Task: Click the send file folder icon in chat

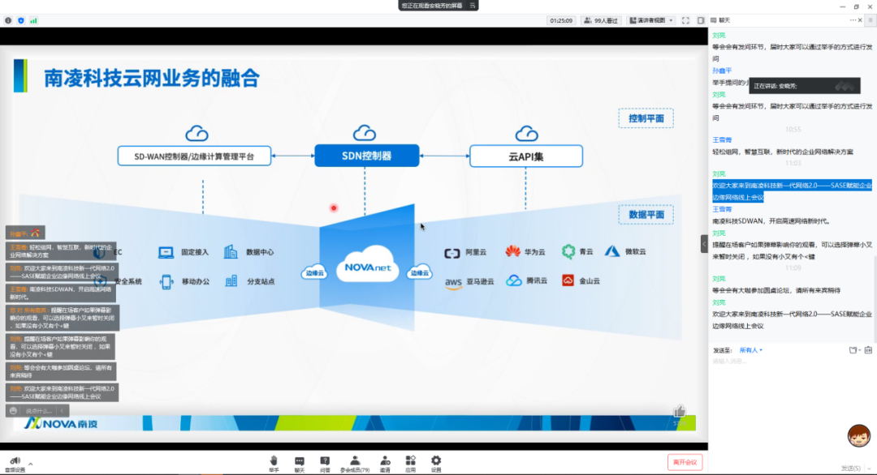Action: [853, 350]
